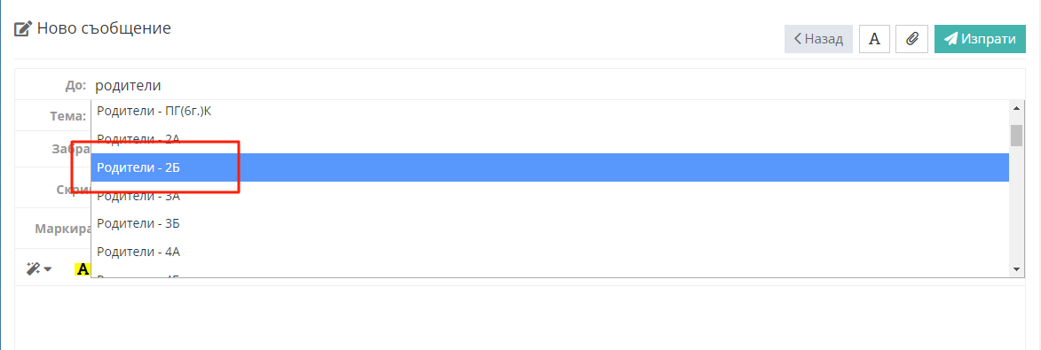Click the yellow highlight color A swatch
1041x350 pixels.
point(83,269)
